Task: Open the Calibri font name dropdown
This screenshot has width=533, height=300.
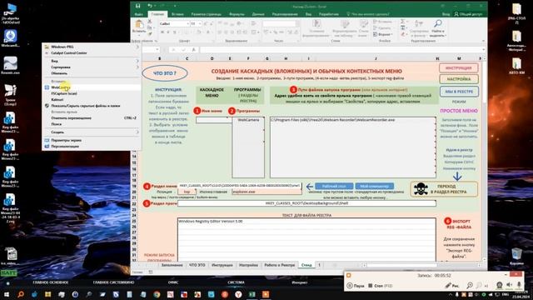Action: [x=187, y=24]
